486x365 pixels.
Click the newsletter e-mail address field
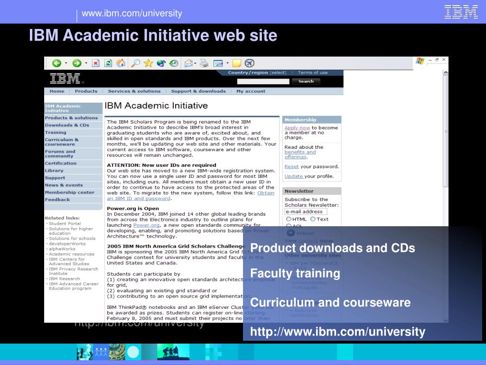[306, 211]
